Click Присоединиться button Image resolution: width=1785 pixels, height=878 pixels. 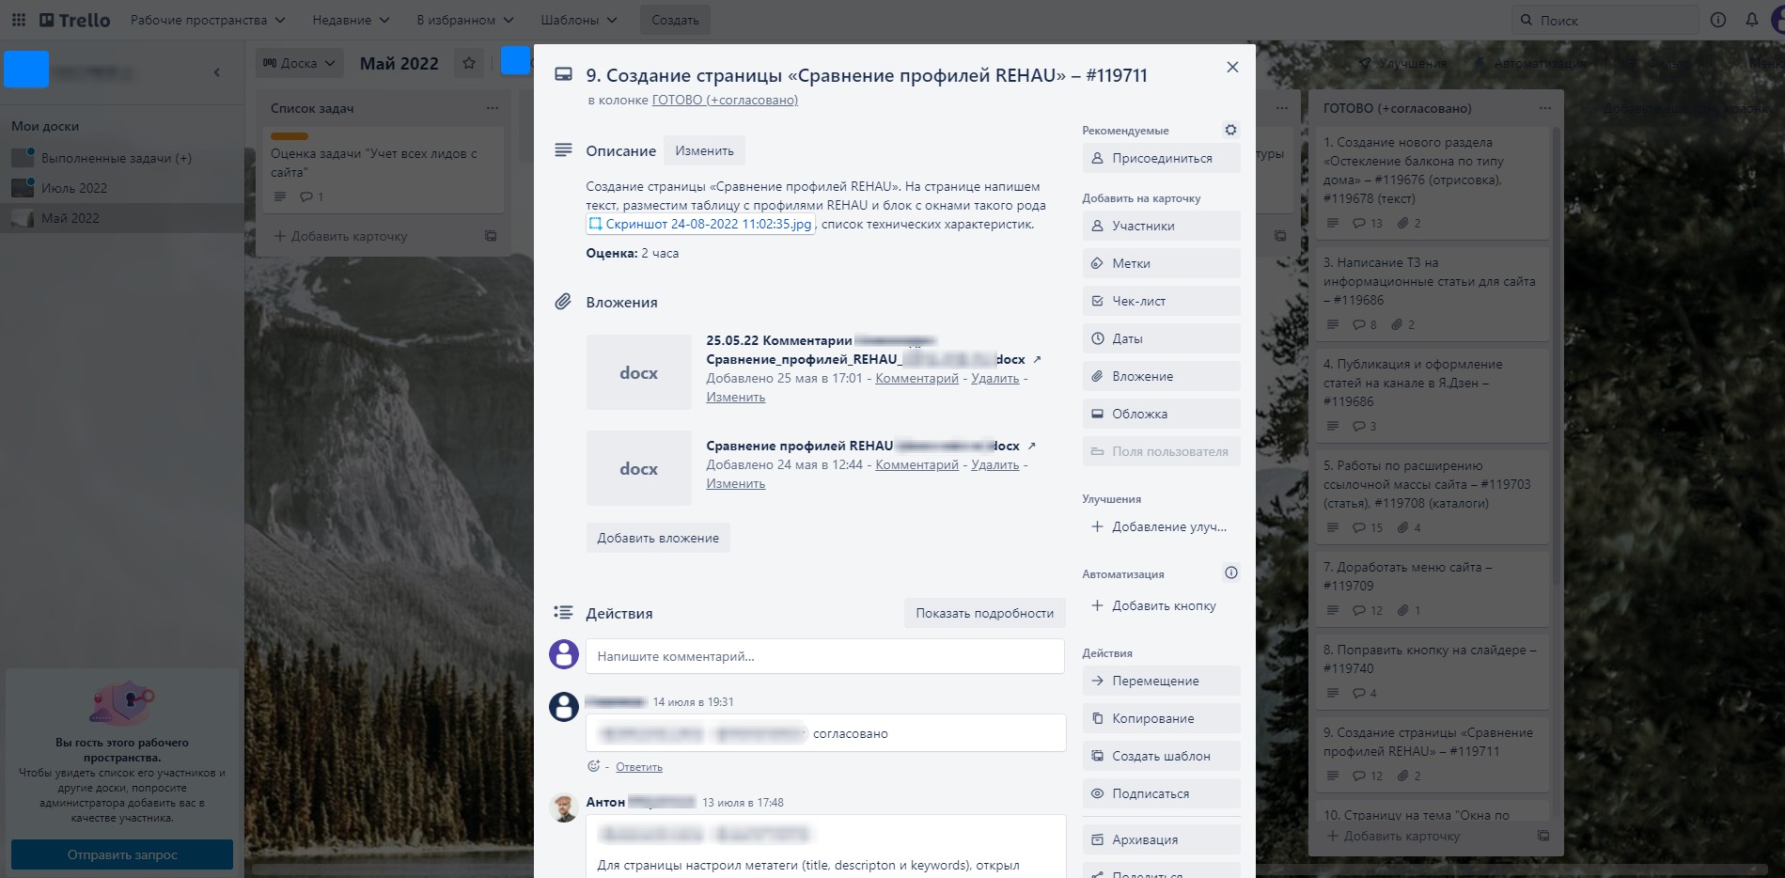pos(1161,158)
